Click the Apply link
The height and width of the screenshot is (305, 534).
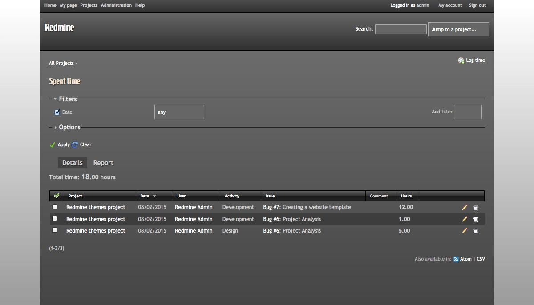pyautogui.click(x=64, y=145)
